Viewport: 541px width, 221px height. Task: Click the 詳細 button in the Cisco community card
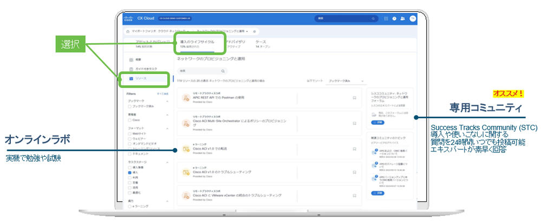(377, 123)
